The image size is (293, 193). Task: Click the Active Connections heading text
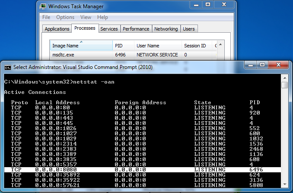pos(35,92)
